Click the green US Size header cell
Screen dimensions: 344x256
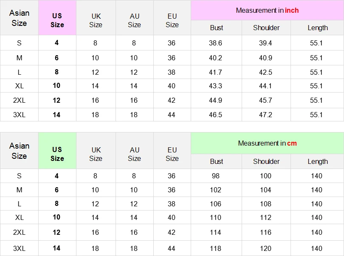(57, 150)
